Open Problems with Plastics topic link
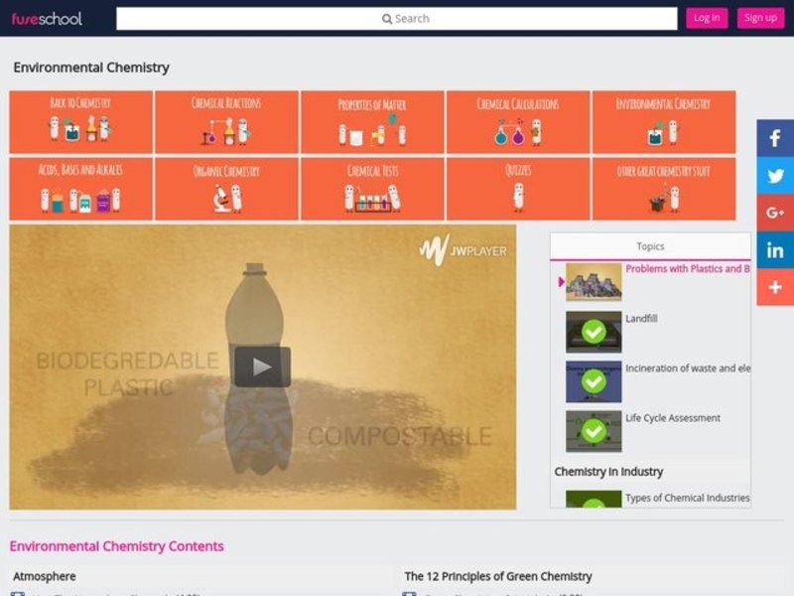Image resolution: width=794 pixels, height=596 pixels. tap(687, 269)
